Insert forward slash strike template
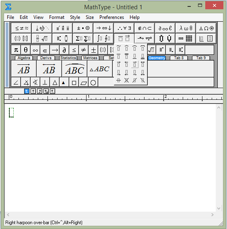 click(135, 80)
